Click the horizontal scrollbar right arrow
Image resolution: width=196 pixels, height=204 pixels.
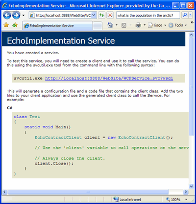click(x=186, y=192)
